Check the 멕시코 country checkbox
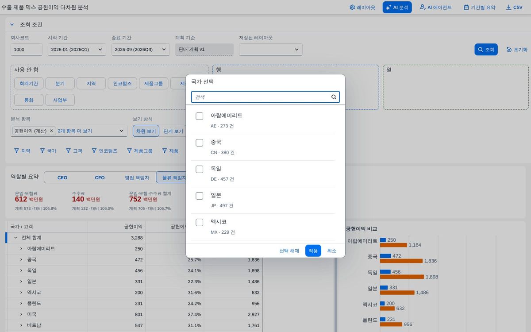This screenshot has width=531, height=332. (x=200, y=222)
